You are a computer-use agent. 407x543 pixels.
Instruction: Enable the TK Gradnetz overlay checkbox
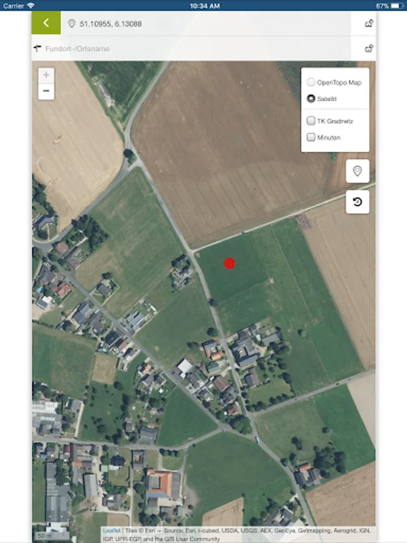[311, 121]
